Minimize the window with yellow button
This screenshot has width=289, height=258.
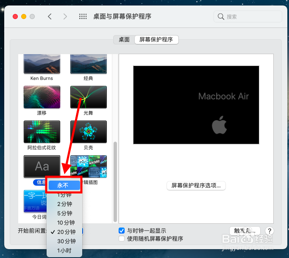tap(24, 16)
